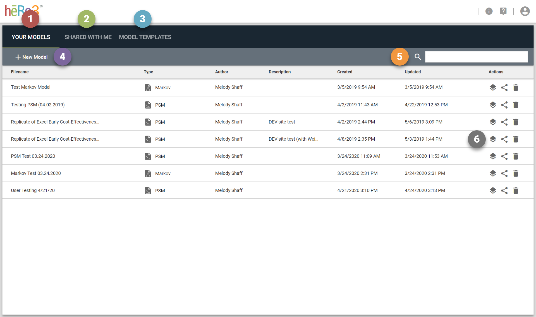Delete Markov Test 03.24.2020 model
This screenshot has height=317, width=536.
516,174
